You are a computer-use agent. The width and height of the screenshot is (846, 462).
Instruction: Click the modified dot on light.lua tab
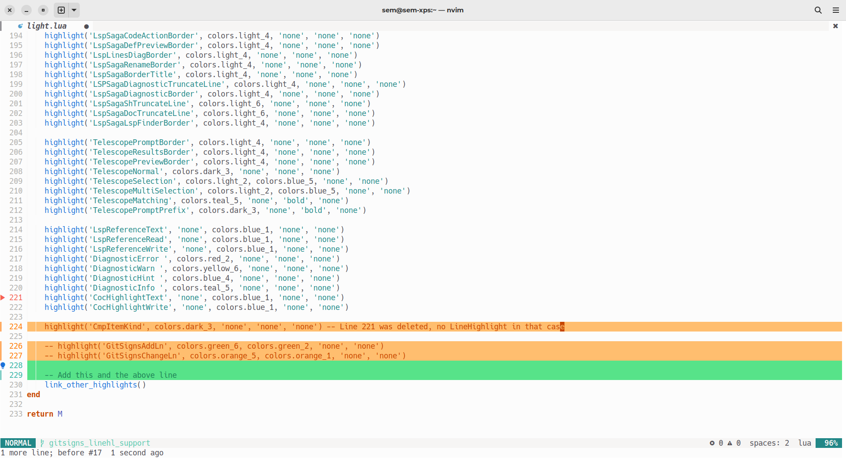point(86,26)
